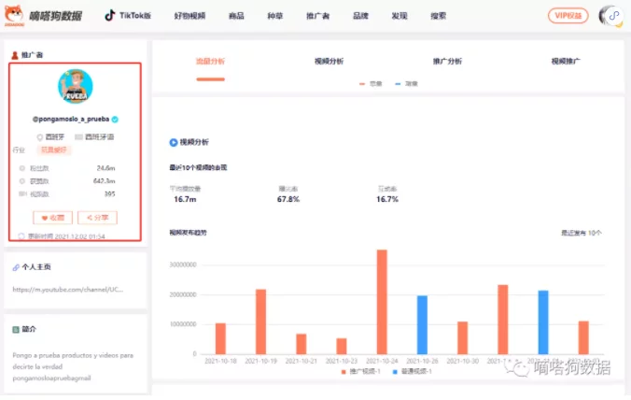
Task: Click the 收藏 favorite button
Action: (52, 218)
